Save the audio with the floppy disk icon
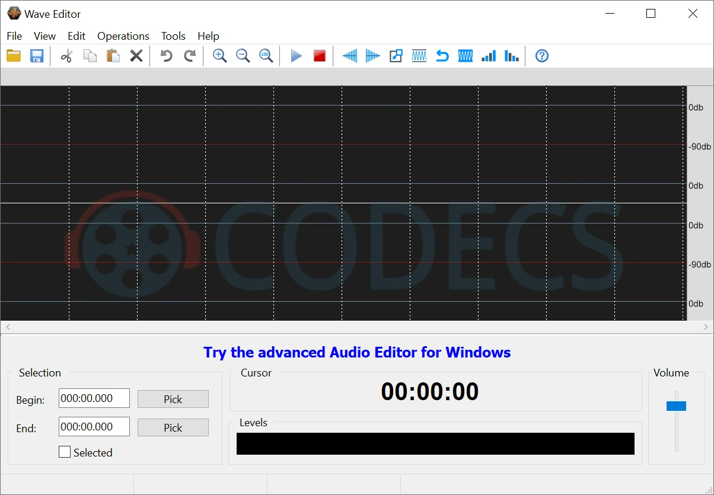The image size is (714, 495). pyautogui.click(x=37, y=56)
